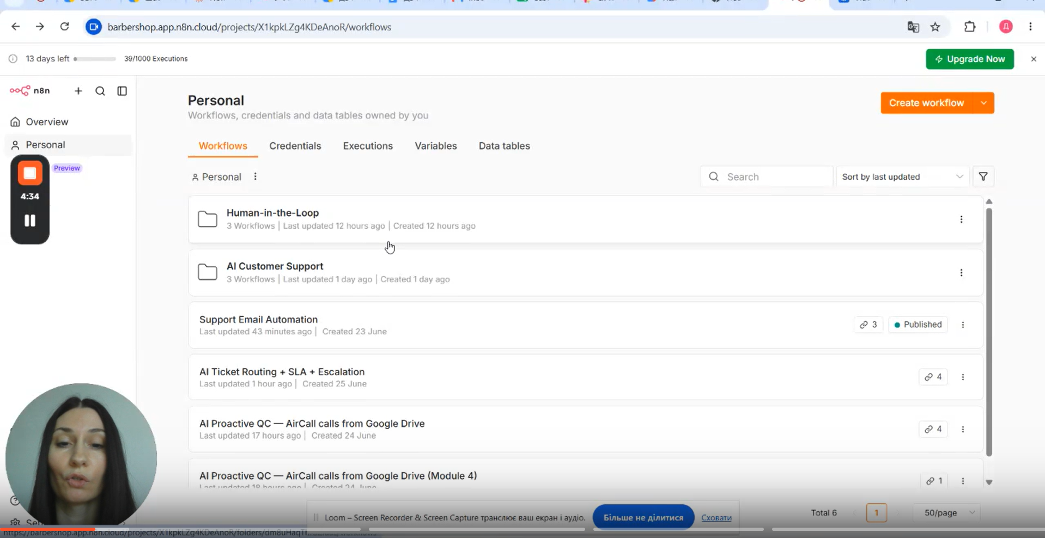1045x538 pixels.
Task: Click the Published status badge
Action: pyautogui.click(x=918, y=325)
